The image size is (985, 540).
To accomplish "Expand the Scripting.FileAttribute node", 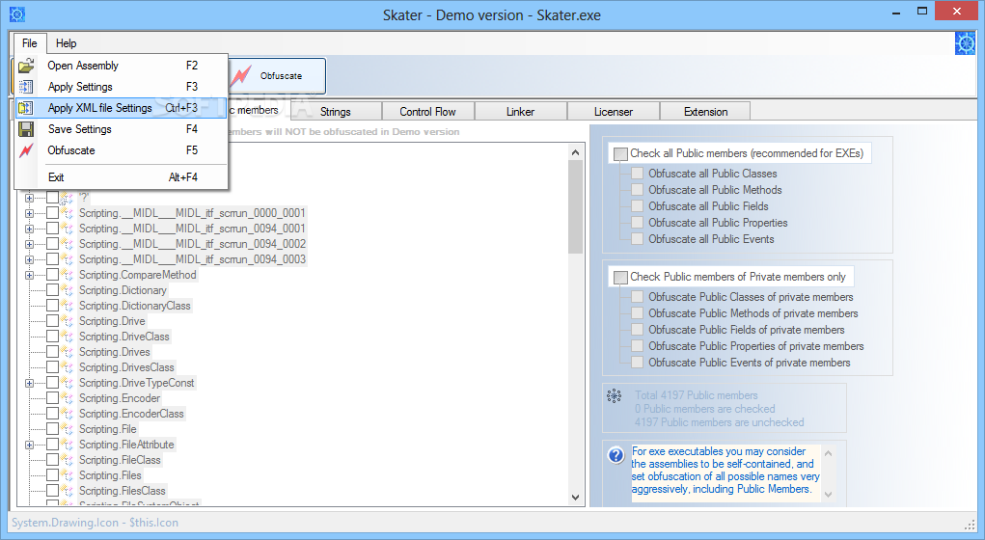I will pos(29,445).
